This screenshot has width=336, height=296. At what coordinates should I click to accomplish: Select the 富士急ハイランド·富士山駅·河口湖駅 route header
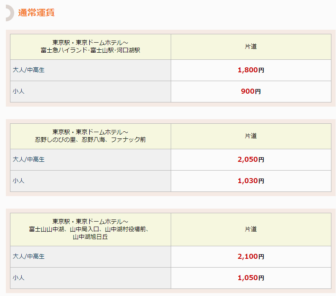click(x=91, y=46)
